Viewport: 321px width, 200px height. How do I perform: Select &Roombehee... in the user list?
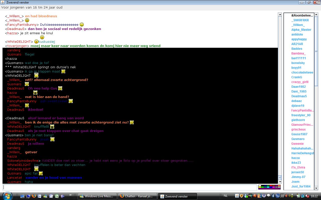(x=302, y=15)
